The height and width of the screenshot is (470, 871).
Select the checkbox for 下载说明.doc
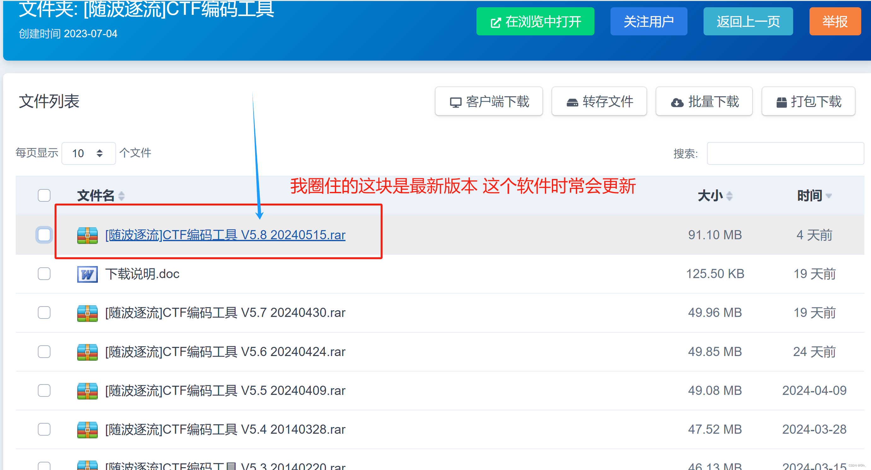tap(44, 274)
